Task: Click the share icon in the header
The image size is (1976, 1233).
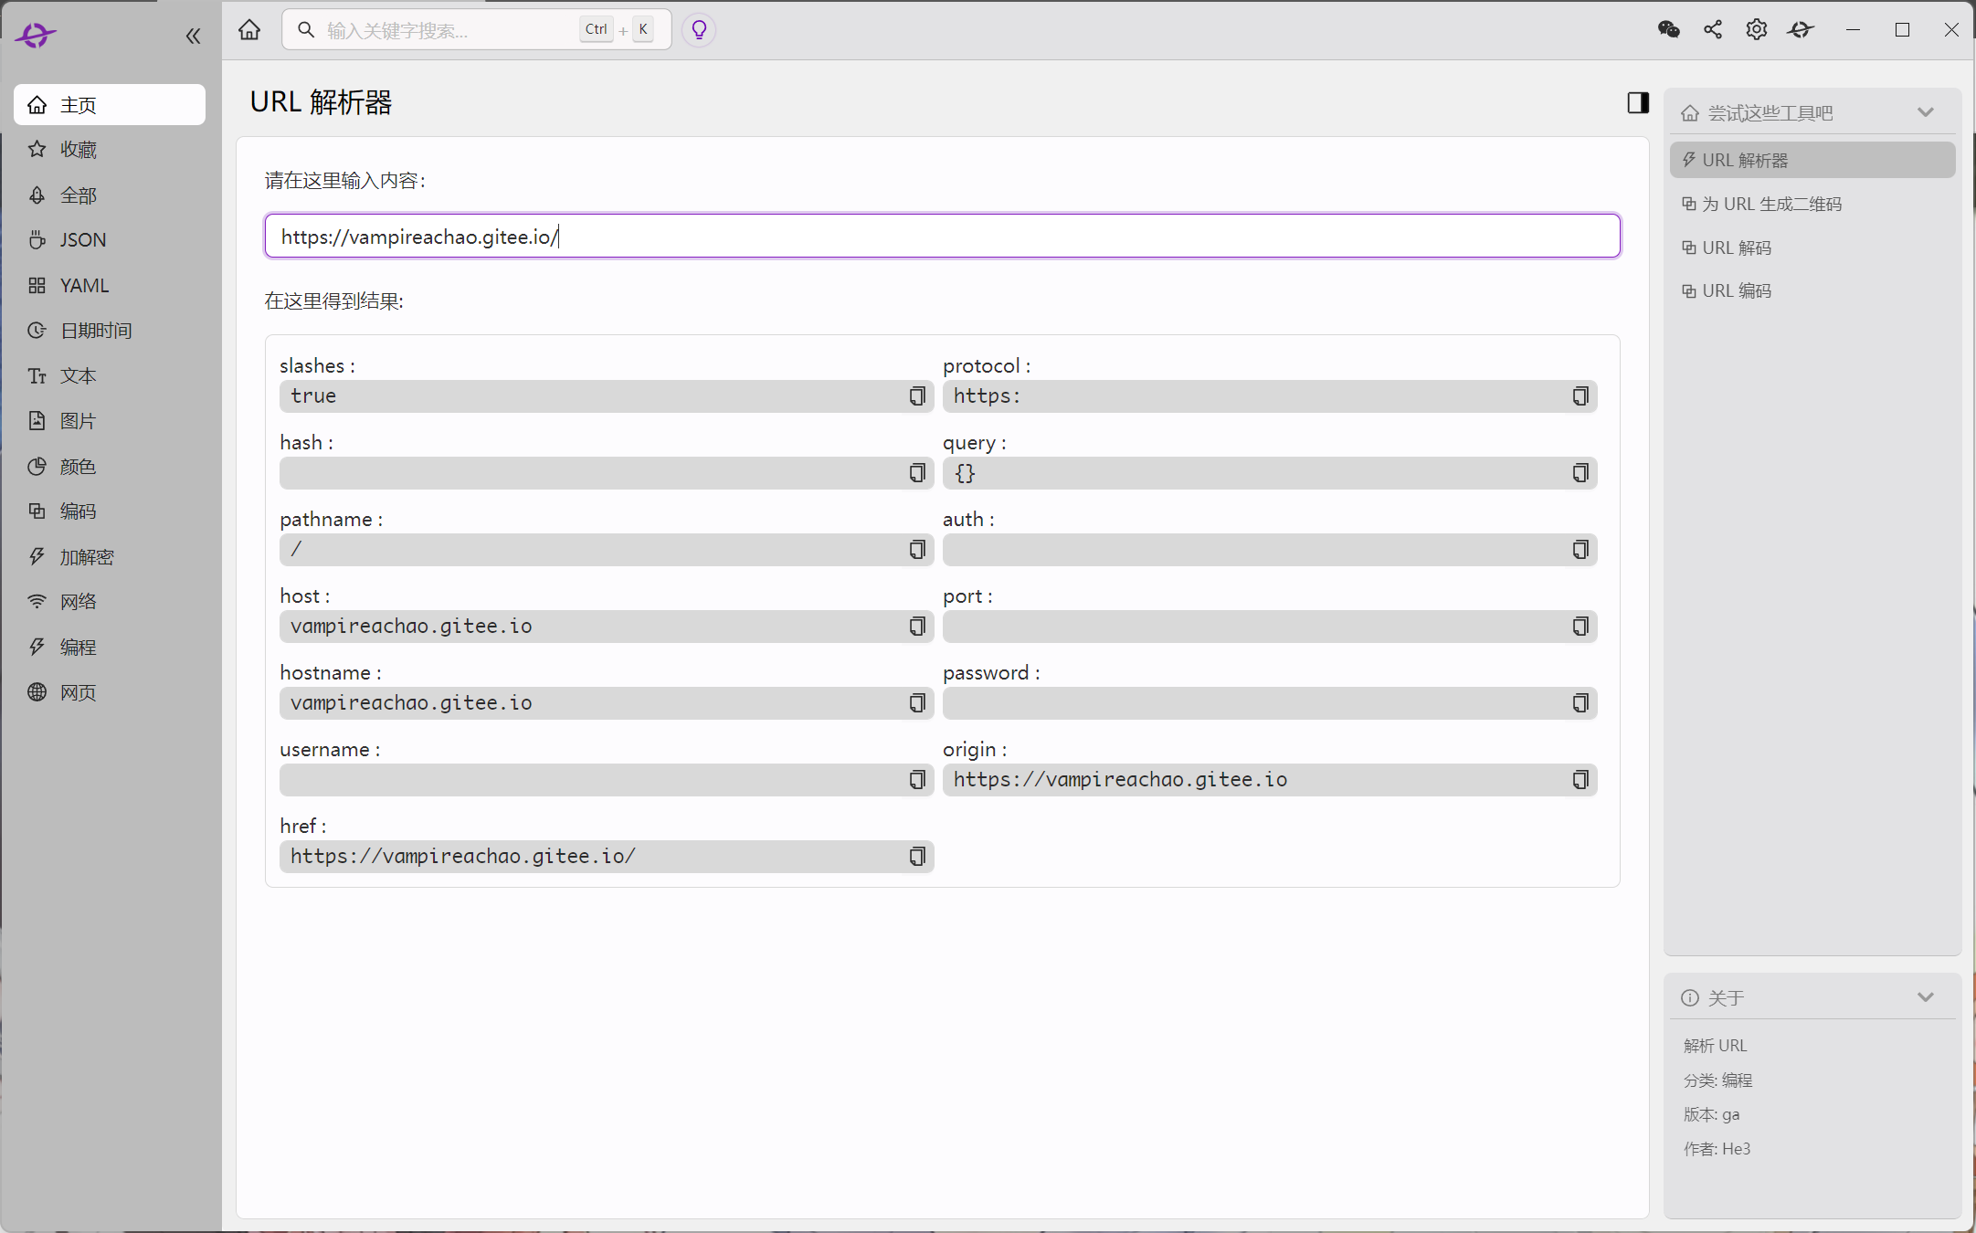Action: [1713, 30]
